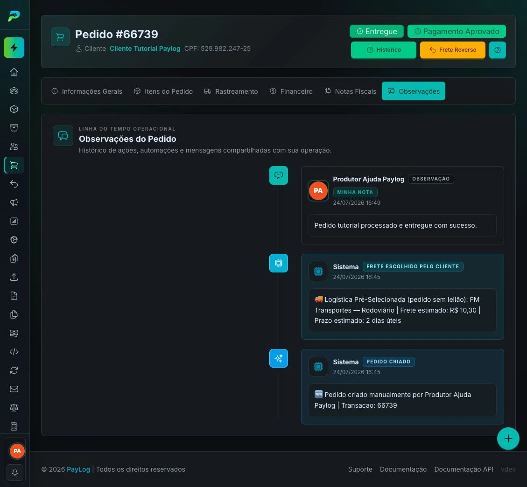
Task: Click the Sistema chip avatar on Pedido Criado card
Action: click(318, 367)
